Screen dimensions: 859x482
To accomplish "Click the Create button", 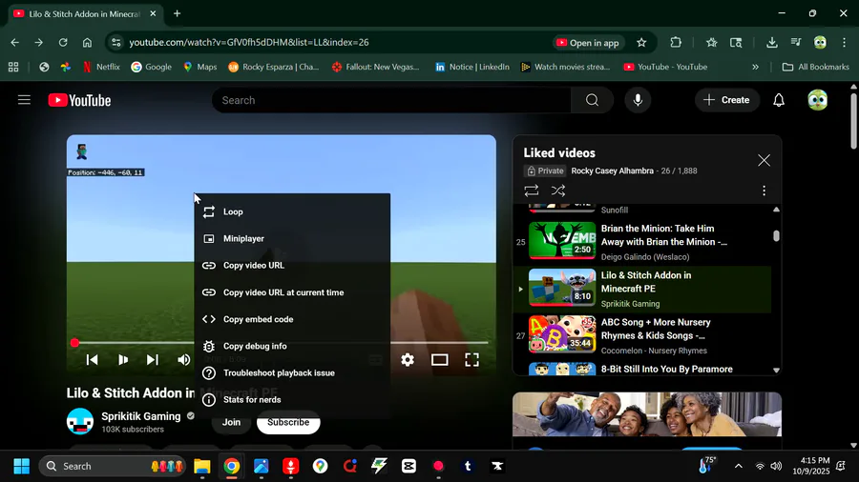I will 727,100.
